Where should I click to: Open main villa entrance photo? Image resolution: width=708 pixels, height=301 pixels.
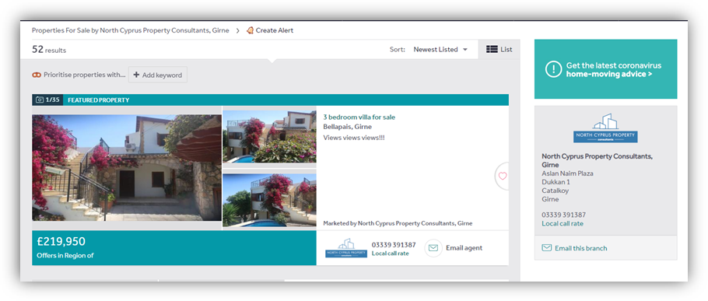click(127, 167)
